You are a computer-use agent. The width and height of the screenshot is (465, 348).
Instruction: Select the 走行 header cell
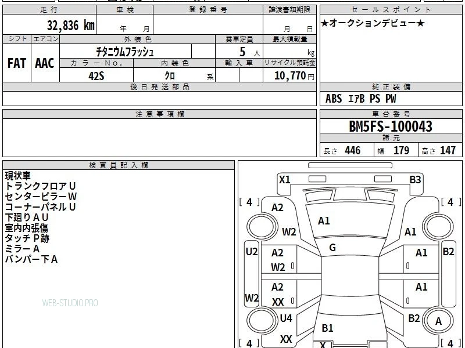tap(49, 10)
